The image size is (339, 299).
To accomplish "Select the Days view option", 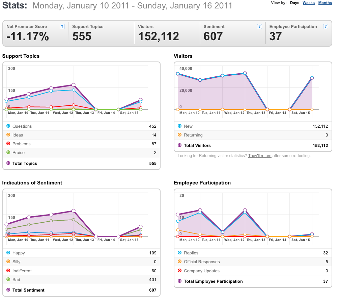I will pos(294,3).
